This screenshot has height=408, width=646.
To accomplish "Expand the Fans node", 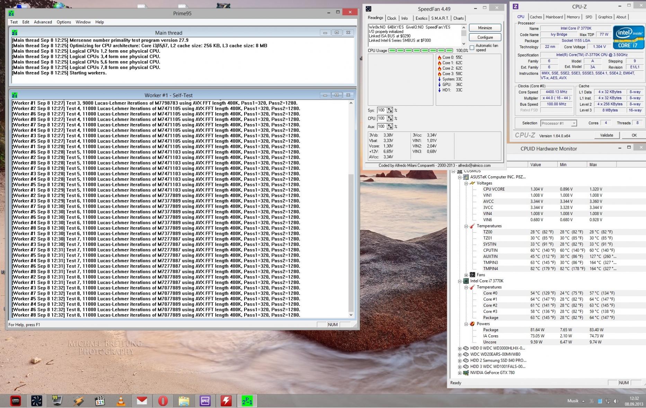I will click(x=466, y=275).
